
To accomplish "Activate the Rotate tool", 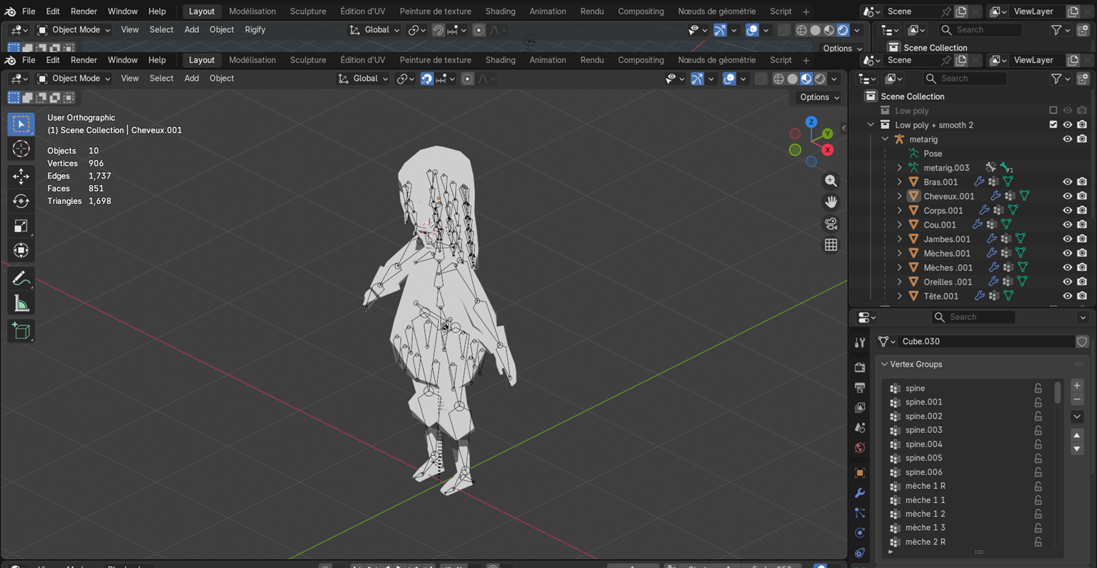I will (x=21, y=201).
